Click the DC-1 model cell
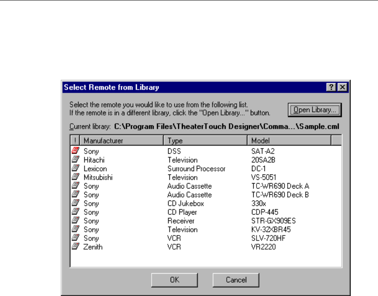 259,169
